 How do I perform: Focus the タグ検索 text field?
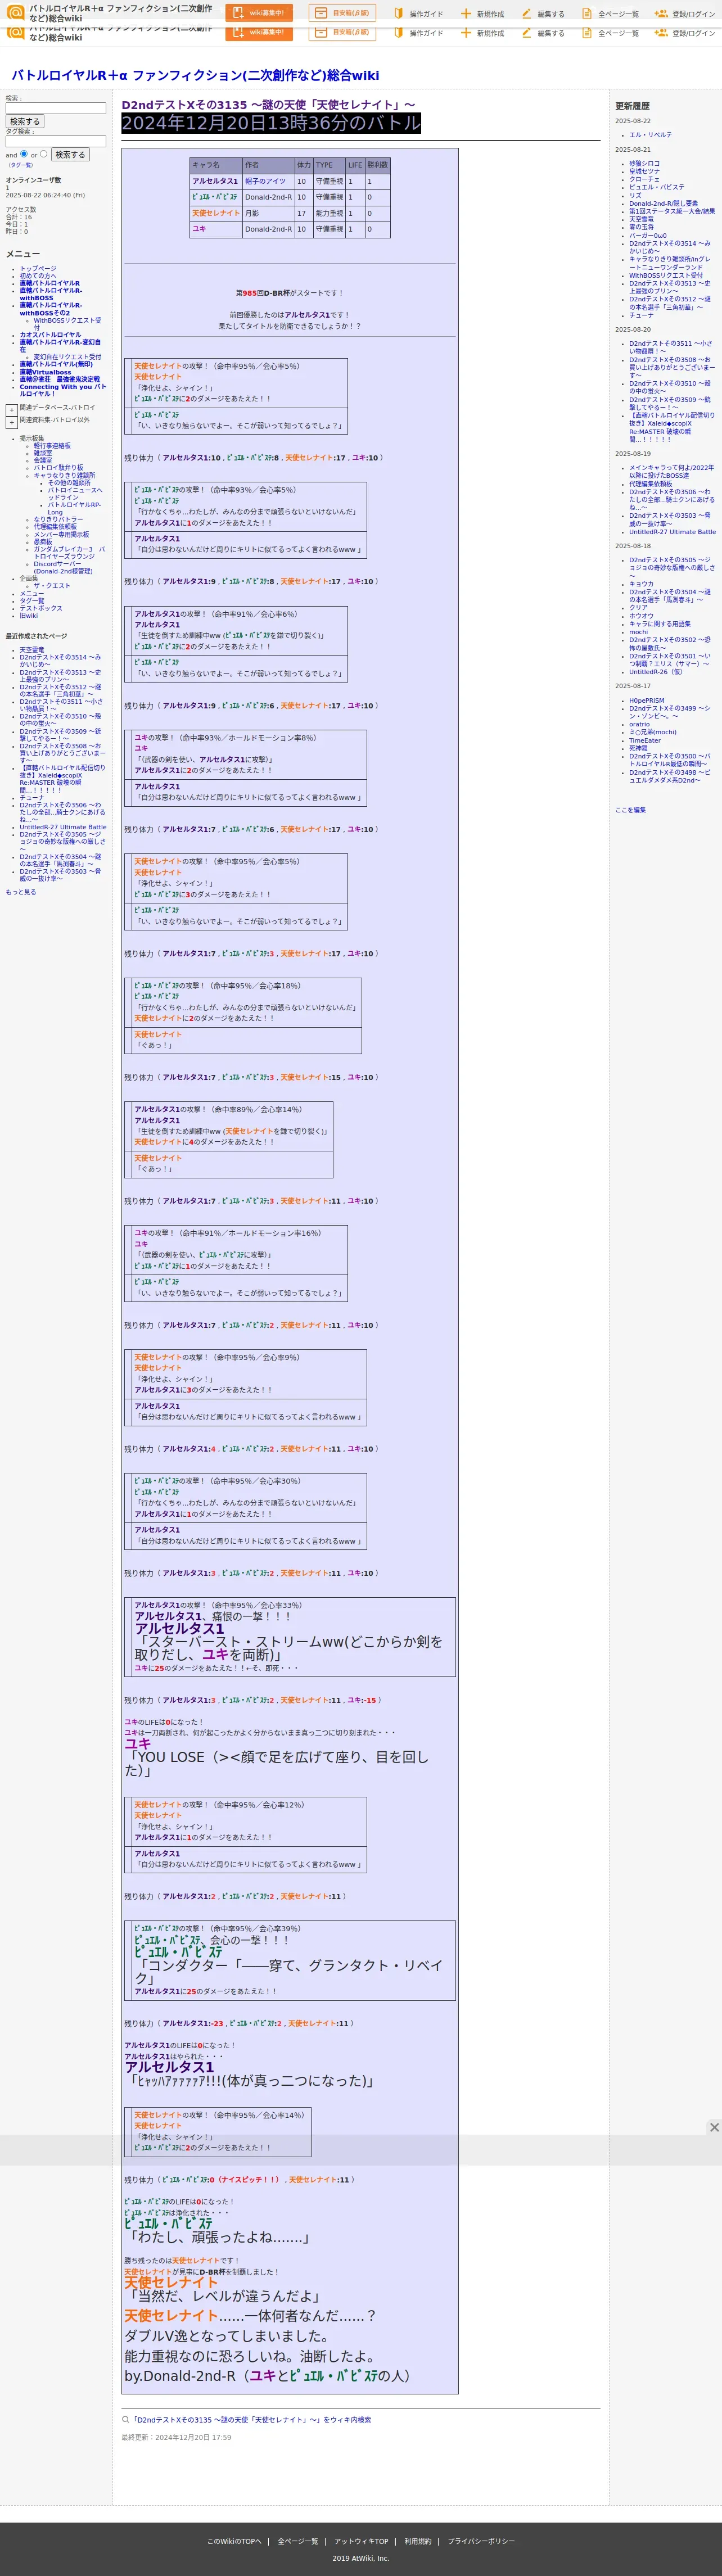[x=56, y=141]
